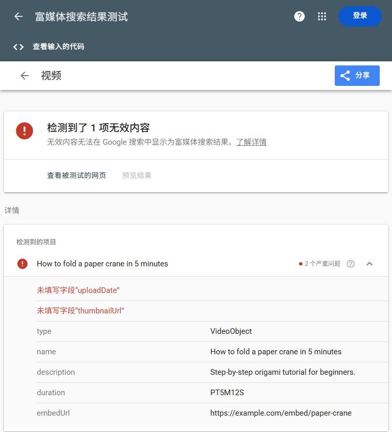Click the name row's paper crane title value
This screenshot has width=392, height=432.
tap(276, 352)
